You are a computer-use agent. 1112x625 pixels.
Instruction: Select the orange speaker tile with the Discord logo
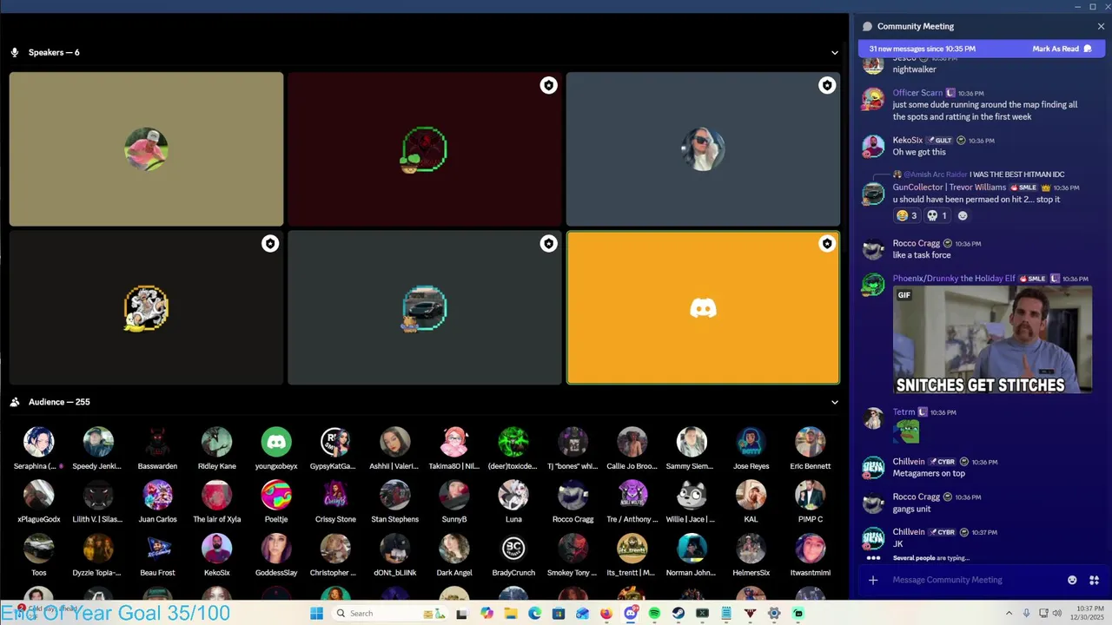pyautogui.click(x=703, y=307)
